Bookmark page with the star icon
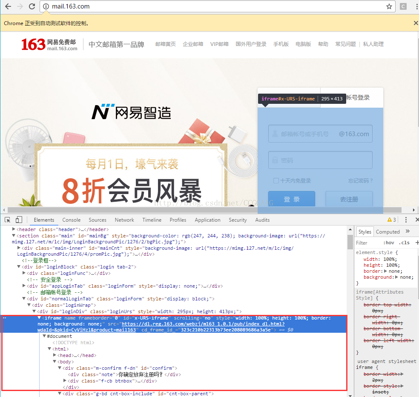This screenshot has width=419, height=397. click(389, 6)
